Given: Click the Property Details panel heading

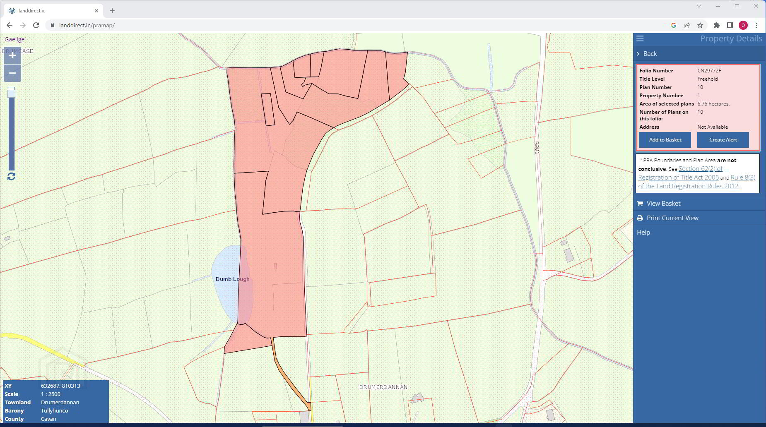Looking at the screenshot, I should pyautogui.click(x=731, y=38).
